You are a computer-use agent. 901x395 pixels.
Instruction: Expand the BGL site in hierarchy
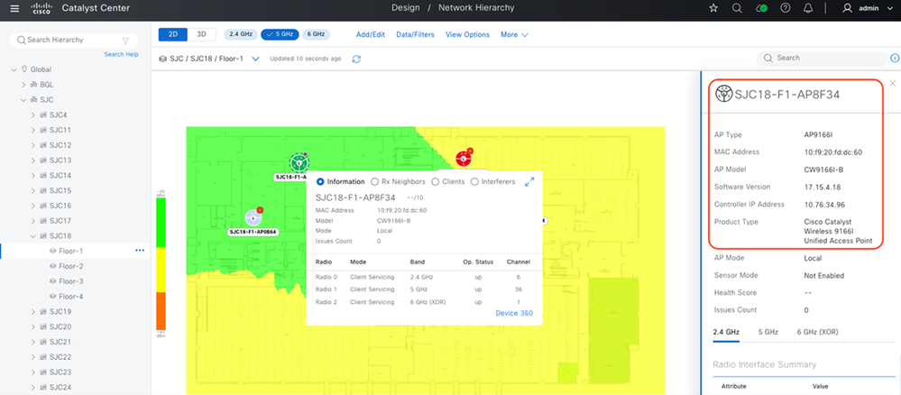coord(25,84)
